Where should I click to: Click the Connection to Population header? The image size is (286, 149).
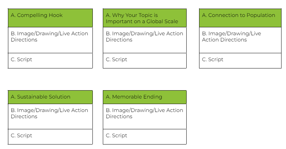click(240, 18)
